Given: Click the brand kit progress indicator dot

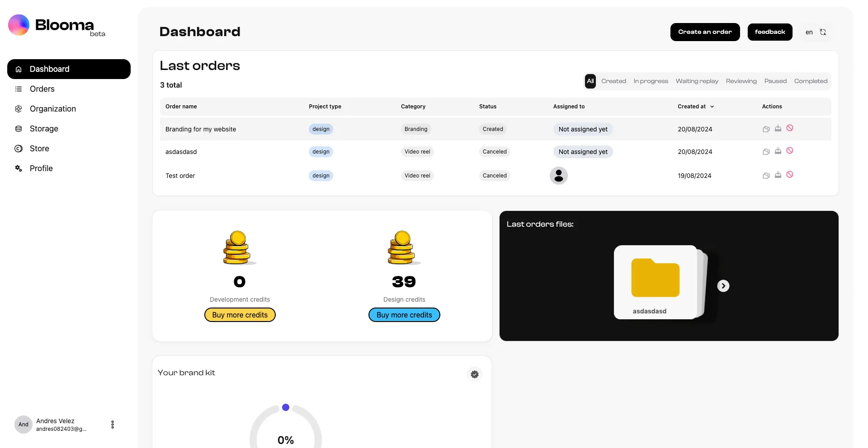Looking at the screenshot, I should (286, 407).
